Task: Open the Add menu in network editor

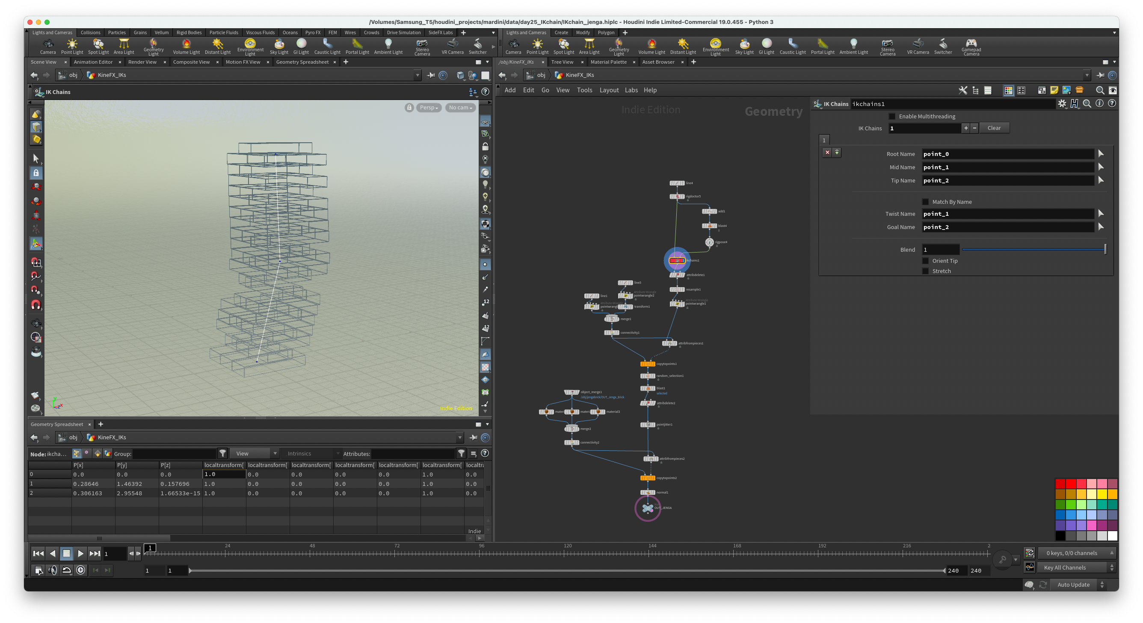Action: pos(510,91)
